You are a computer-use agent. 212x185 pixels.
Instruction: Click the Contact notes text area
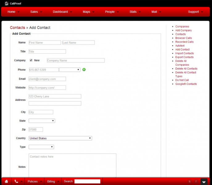point(72,166)
